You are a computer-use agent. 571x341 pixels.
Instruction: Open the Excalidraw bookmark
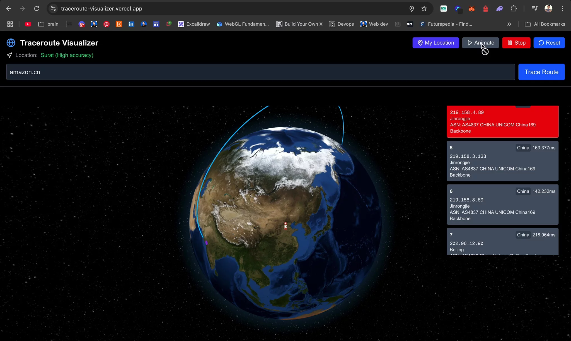[194, 24]
